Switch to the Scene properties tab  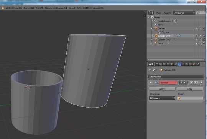[164, 64]
